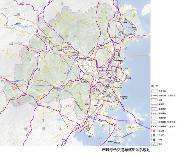This screenshot has width=177, height=155.
Task: Click the anchor port icon in 罗源湾
Action: tap(132, 29)
